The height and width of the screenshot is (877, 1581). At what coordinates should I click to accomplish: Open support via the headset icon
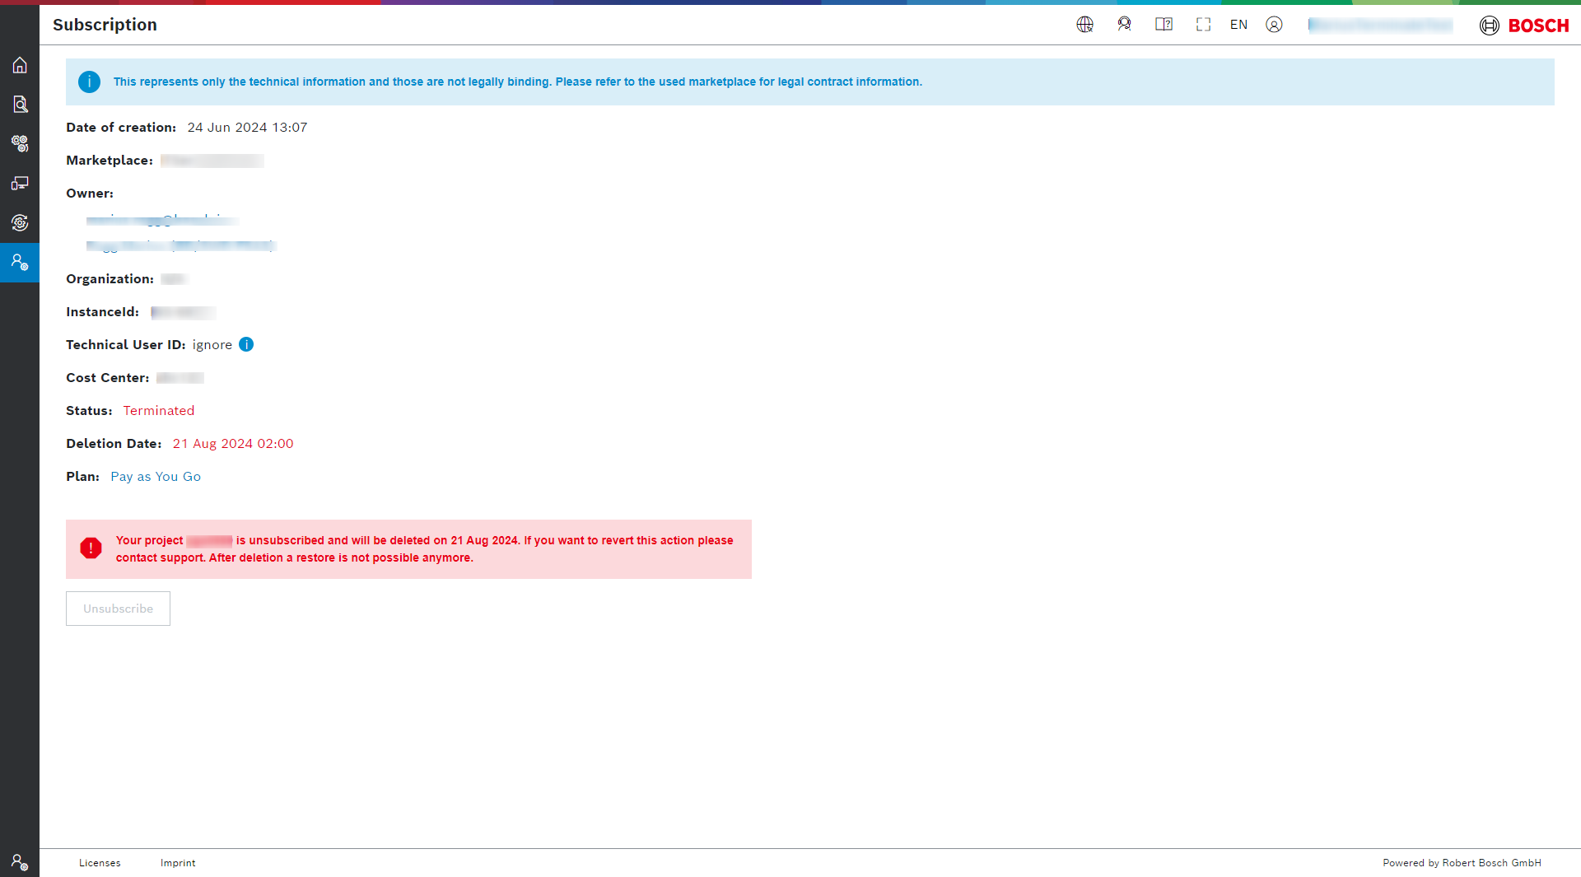coord(1124,25)
